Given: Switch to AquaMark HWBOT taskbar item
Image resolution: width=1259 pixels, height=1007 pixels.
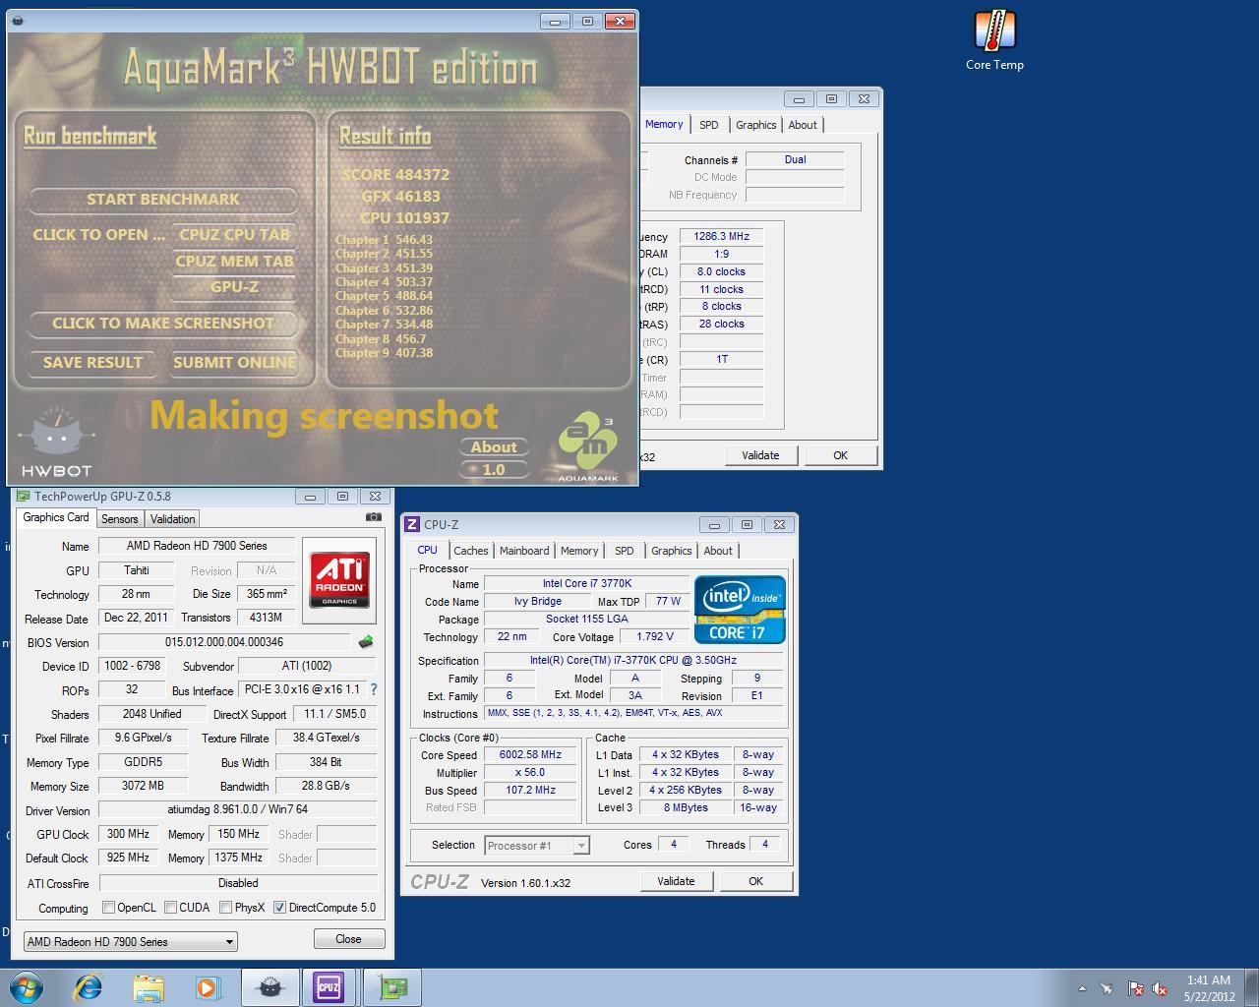Looking at the screenshot, I should coord(270,987).
